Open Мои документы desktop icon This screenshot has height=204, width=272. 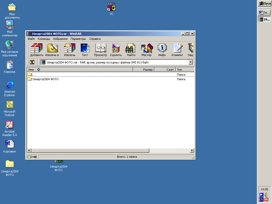pos(12,11)
